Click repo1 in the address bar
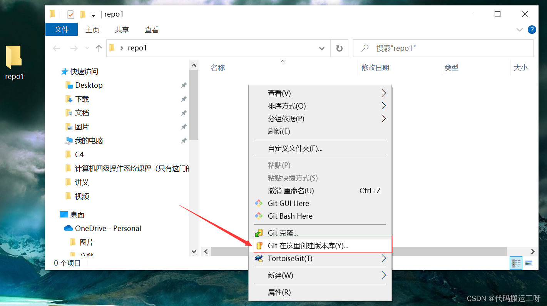The width and height of the screenshot is (547, 306). (x=137, y=48)
